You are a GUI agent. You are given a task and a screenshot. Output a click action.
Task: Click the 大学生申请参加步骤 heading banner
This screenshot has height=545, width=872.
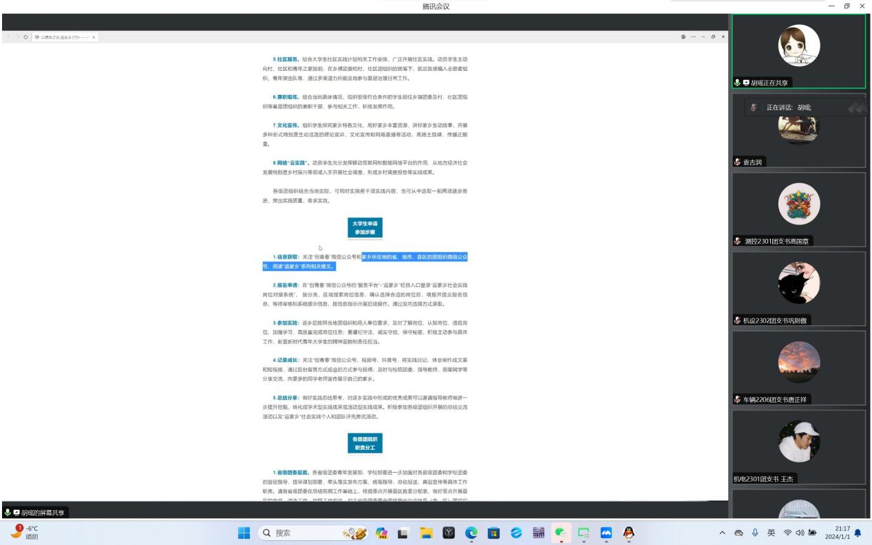(365, 228)
